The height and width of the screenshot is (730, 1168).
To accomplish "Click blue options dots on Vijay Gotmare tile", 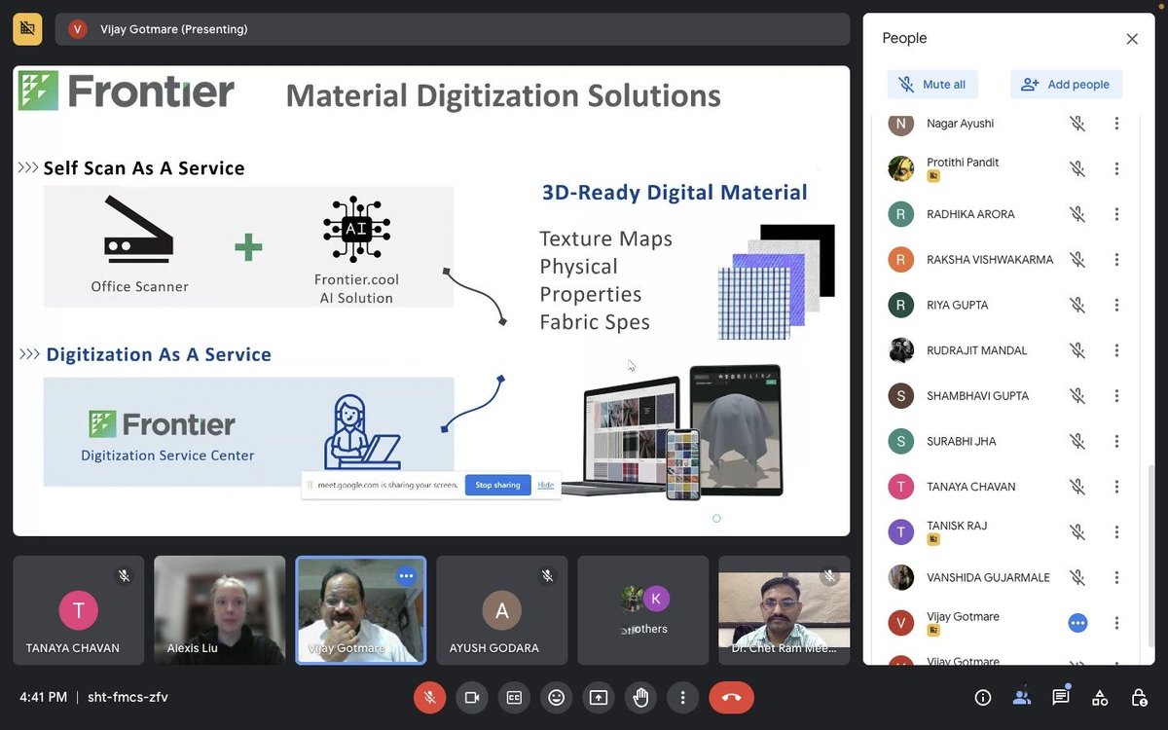I will (x=406, y=576).
